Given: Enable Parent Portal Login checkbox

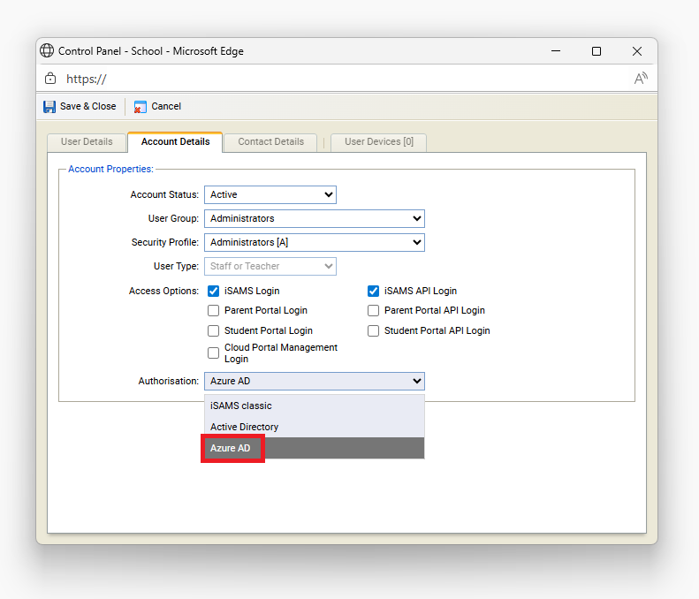Looking at the screenshot, I should pos(213,311).
